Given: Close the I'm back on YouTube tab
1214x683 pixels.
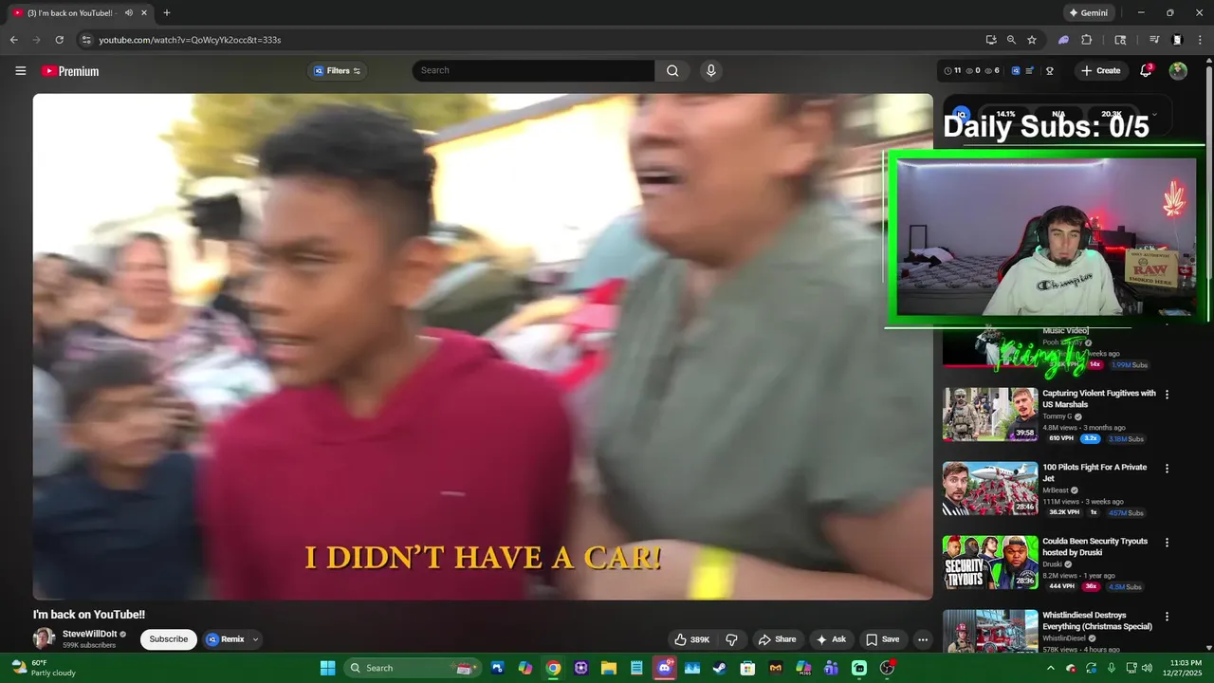Looking at the screenshot, I should coord(144,12).
